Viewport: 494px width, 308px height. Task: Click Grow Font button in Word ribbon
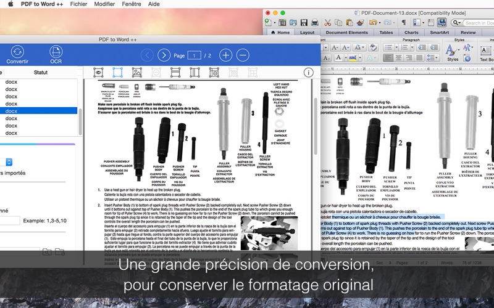[x=335, y=47]
